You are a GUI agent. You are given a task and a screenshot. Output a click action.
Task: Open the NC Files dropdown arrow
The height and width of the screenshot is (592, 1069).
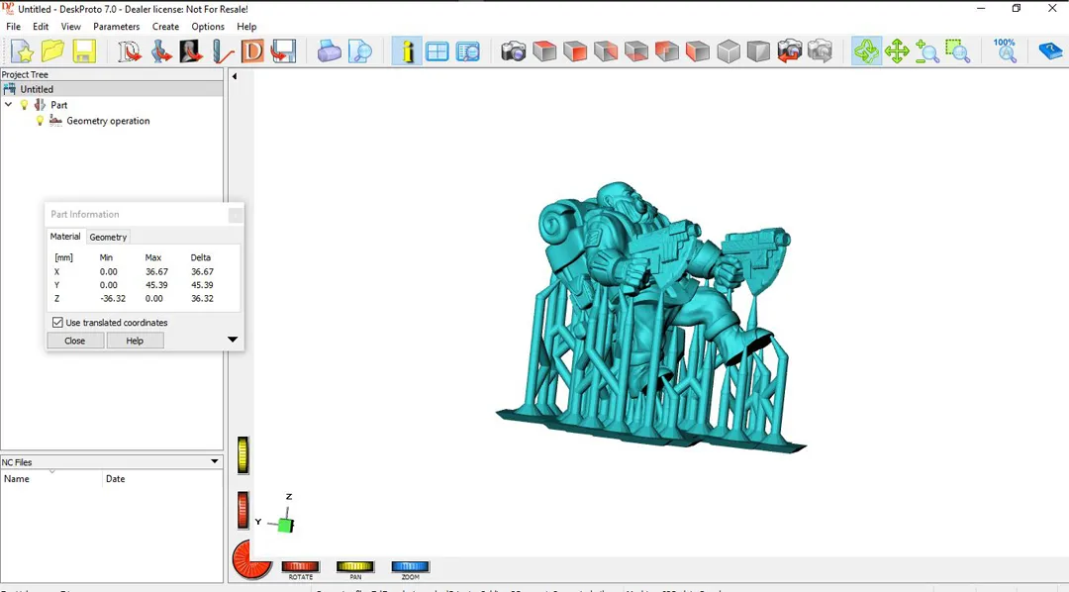pyautogui.click(x=215, y=461)
